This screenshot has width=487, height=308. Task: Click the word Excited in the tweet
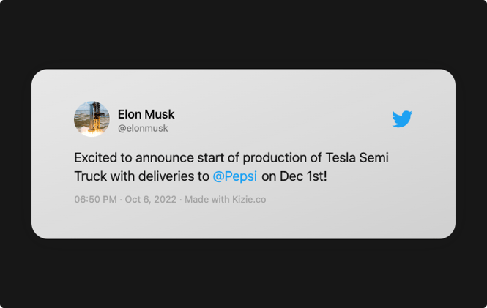tap(96, 157)
